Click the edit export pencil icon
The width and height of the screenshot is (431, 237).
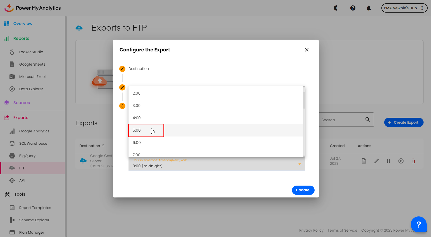click(376, 161)
